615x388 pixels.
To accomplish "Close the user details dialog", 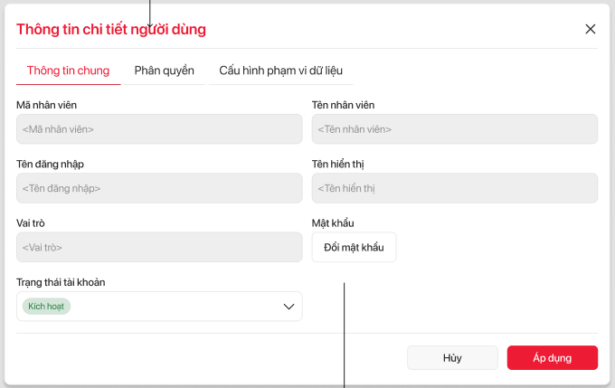I will [591, 29].
